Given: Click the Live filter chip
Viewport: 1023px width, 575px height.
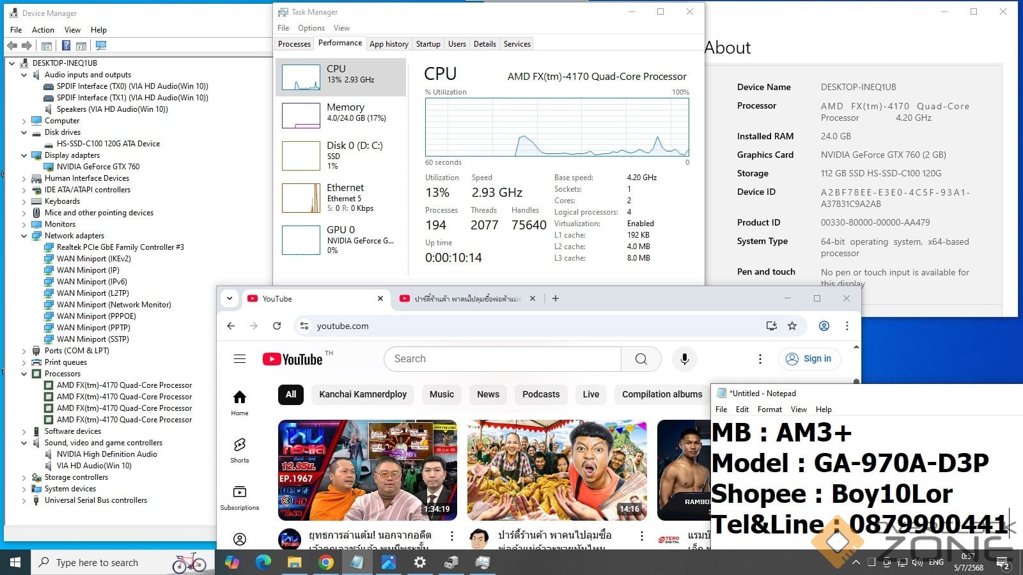Looking at the screenshot, I should click(x=591, y=394).
